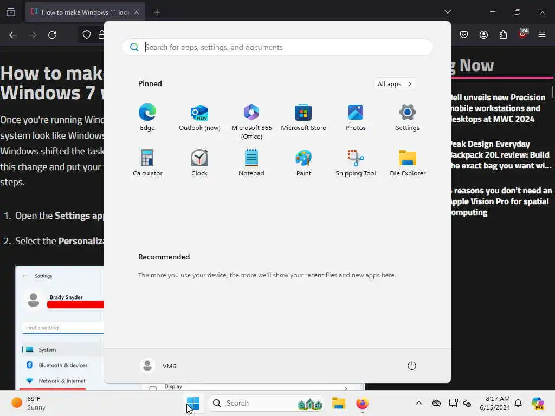
Task: Click the cloud sync-off tray icon
Action: point(436,403)
